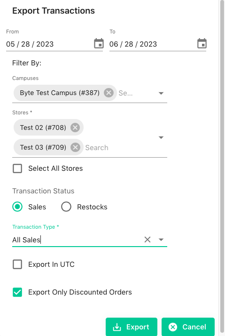Expand the Stores dropdown arrow
The width and height of the screenshot is (225, 336).
[x=161, y=137]
